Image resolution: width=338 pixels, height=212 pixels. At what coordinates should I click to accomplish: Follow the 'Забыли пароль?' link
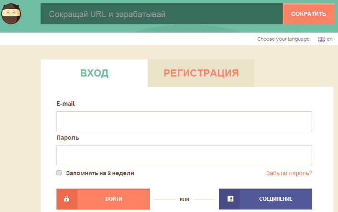[x=289, y=173]
